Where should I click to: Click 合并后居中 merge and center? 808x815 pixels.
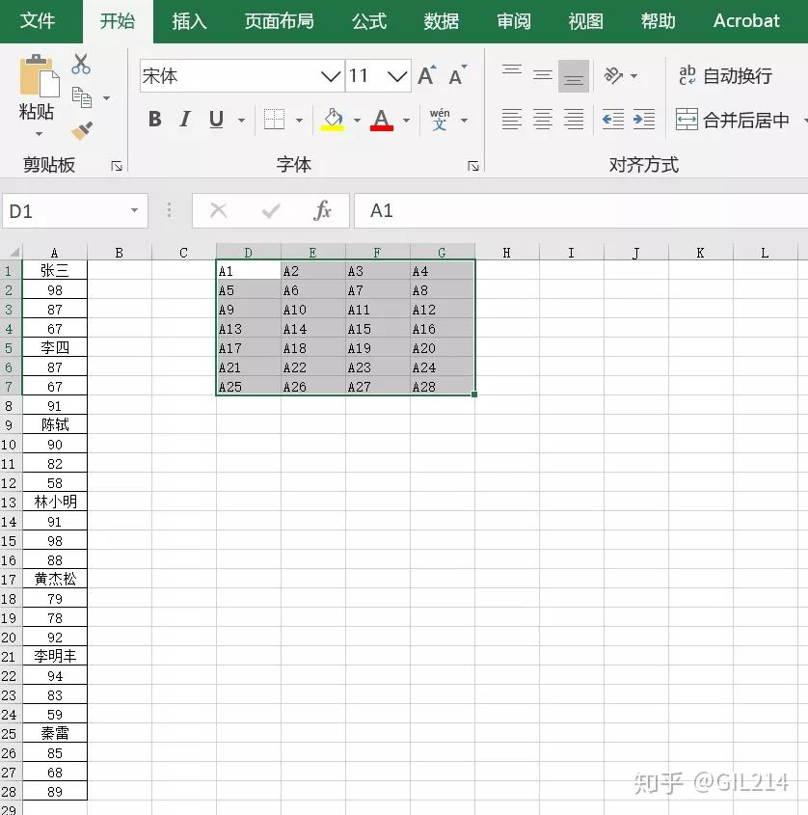(733, 120)
